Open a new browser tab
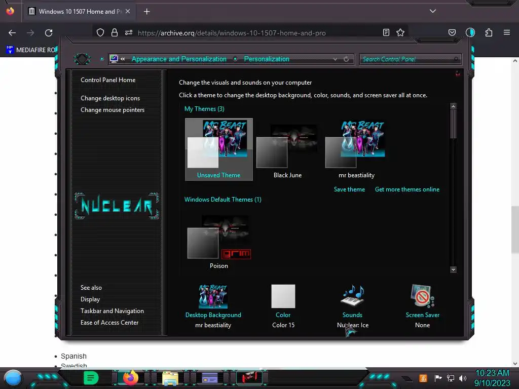Screen dimensions: 519x389 tap(146, 12)
